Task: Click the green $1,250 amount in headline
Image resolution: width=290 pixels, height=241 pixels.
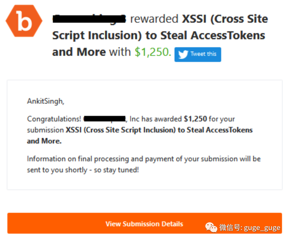Action: pos(153,52)
